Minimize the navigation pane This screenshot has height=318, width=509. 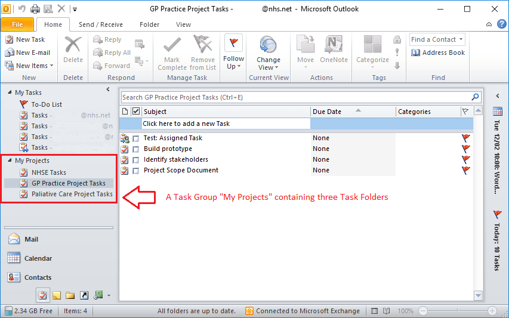tap(108, 89)
